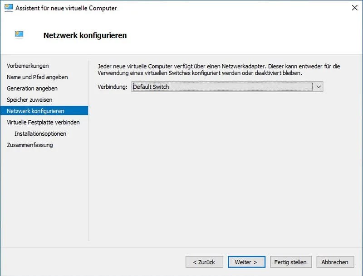Select the Generation angeben step
Screen dimensions: 363x276
pyautogui.click(x=33, y=88)
